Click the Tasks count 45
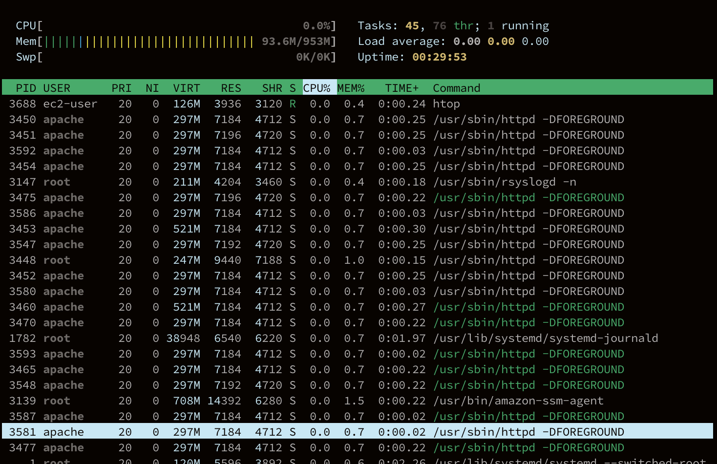 (x=412, y=25)
